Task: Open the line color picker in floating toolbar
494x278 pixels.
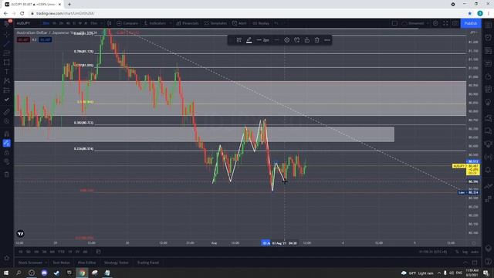Action: [x=249, y=40]
